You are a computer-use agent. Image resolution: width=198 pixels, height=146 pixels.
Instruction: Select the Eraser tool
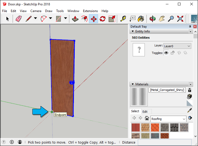click(19, 19)
